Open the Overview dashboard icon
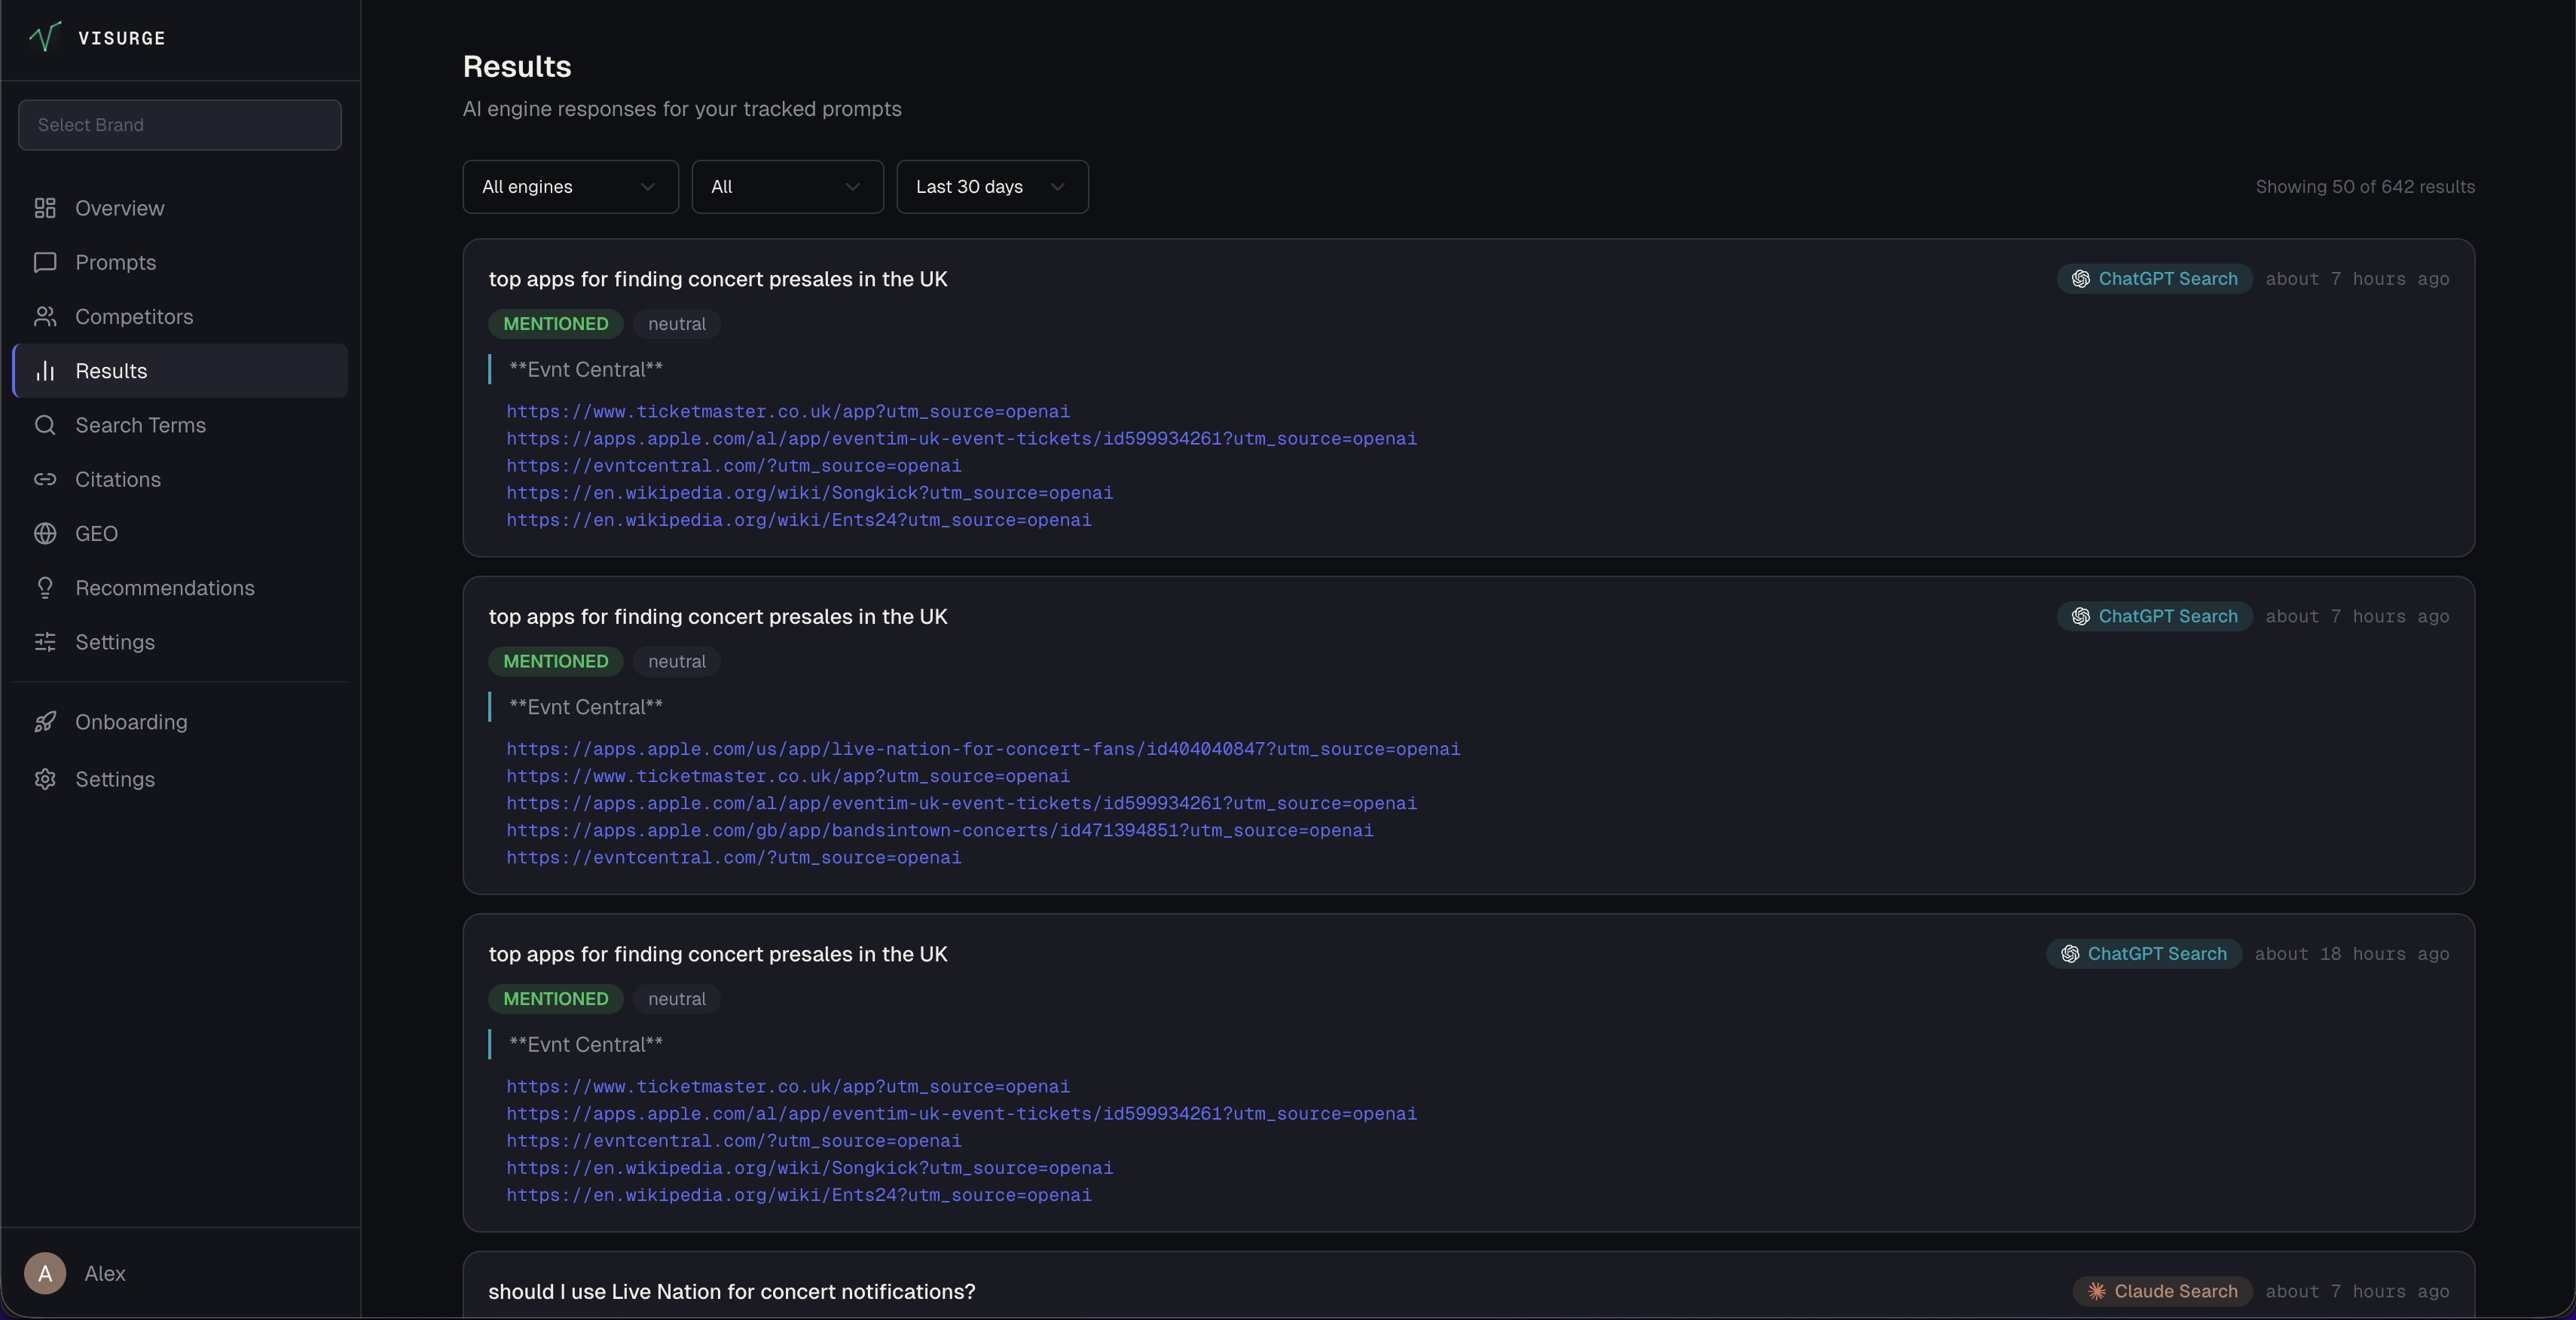 (45, 208)
